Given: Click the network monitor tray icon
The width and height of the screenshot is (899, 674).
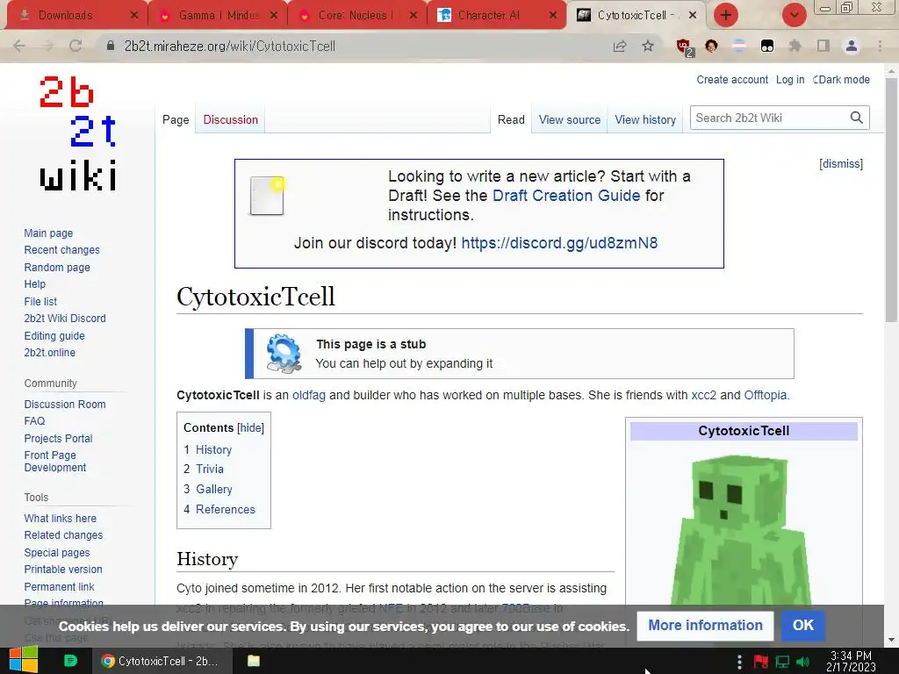Looking at the screenshot, I should 782,662.
